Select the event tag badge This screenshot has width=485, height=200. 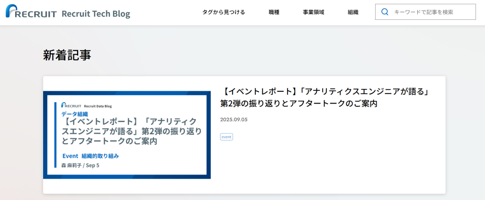(226, 137)
